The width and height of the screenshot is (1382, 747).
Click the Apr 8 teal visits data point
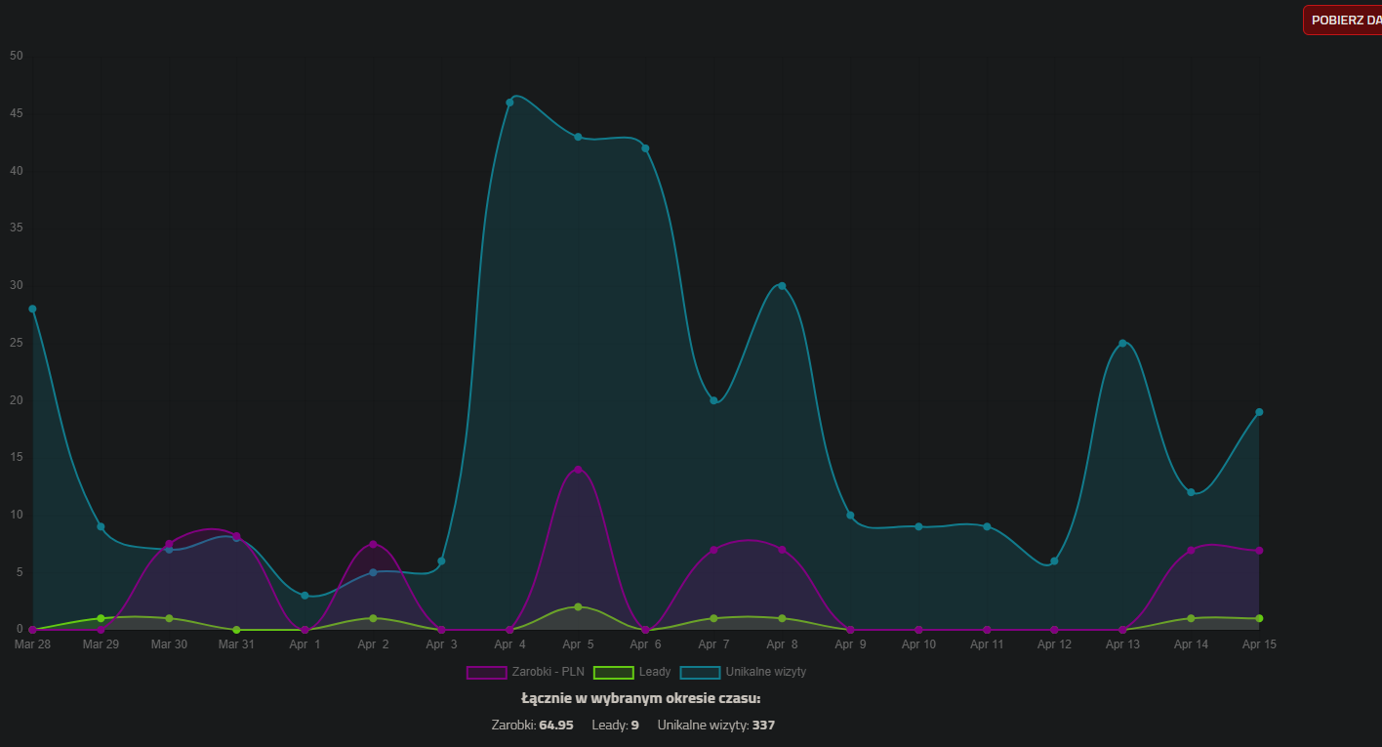click(x=782, y=286)
